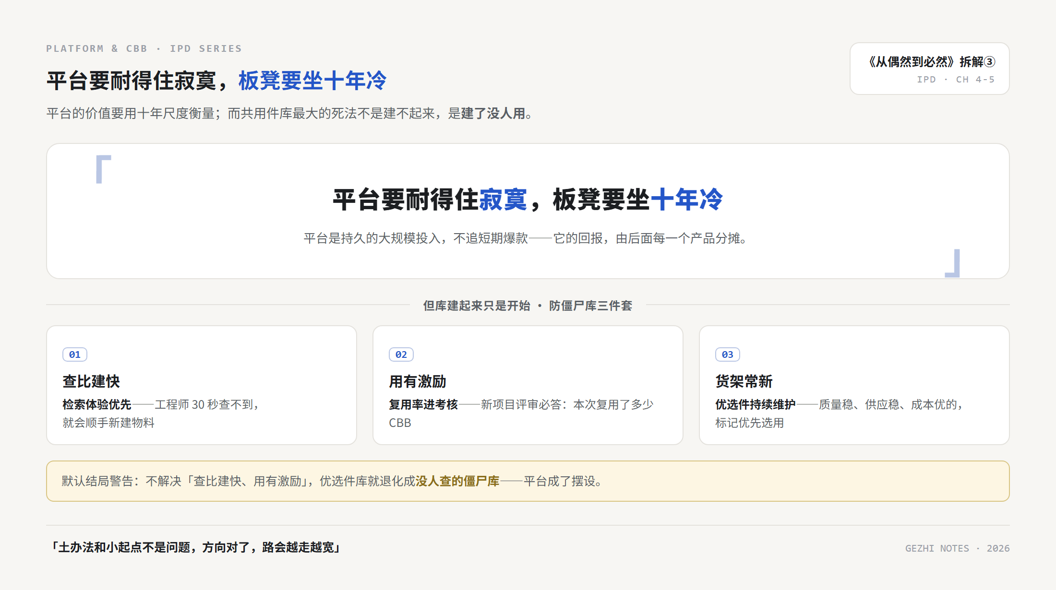Click bold text 检索体验优先

[97, 404]
